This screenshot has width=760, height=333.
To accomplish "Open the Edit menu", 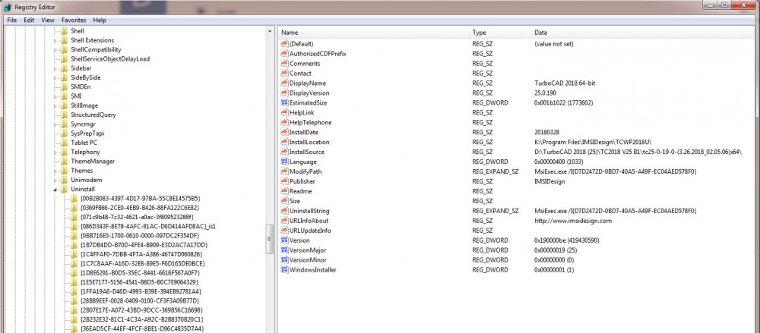I will point(29,20).
